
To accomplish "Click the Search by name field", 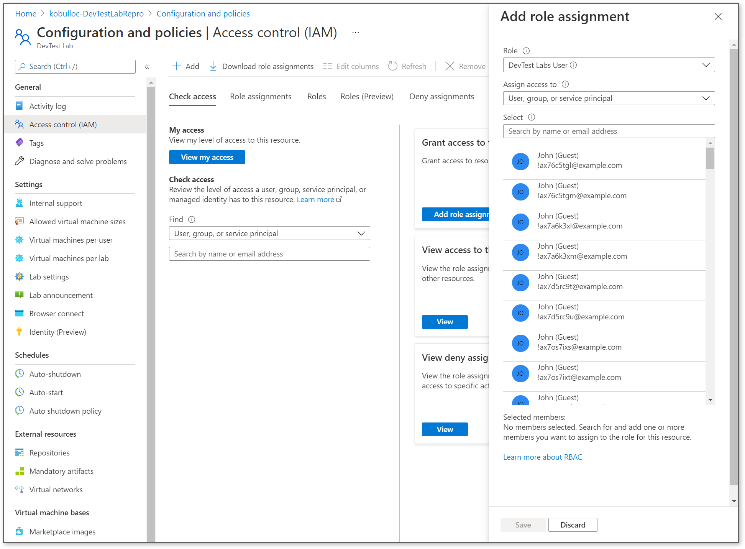I will click(609, 131).
